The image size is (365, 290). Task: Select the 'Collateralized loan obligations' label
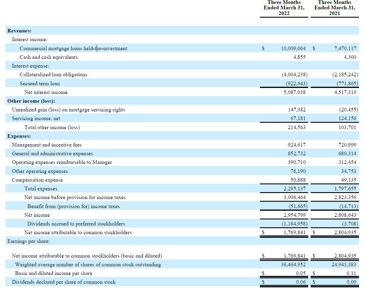pyautogui.click(x=53, y=75)
